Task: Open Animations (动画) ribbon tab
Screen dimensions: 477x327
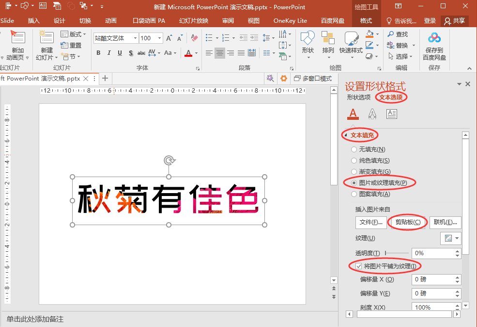Action: [111, 21]
